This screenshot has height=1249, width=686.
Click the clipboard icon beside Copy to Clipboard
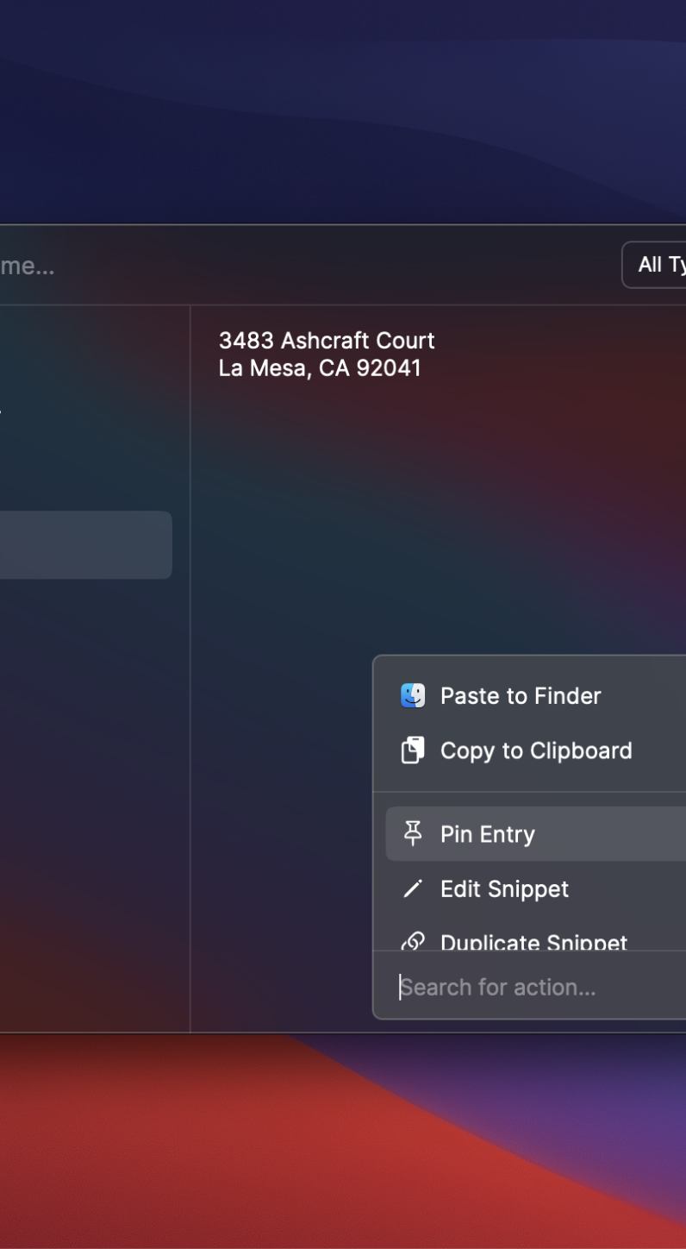coord(413,750)
